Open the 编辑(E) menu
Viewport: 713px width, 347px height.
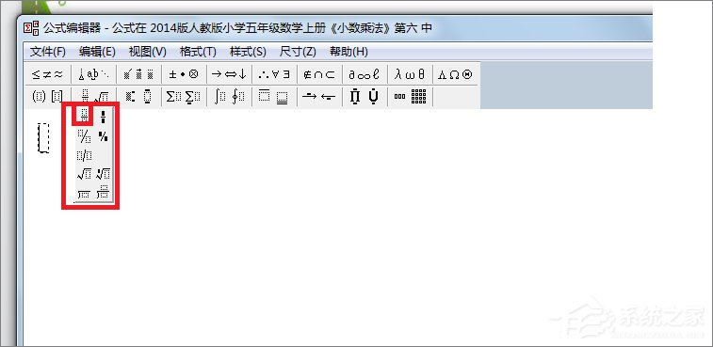click(x=97, y=52)
